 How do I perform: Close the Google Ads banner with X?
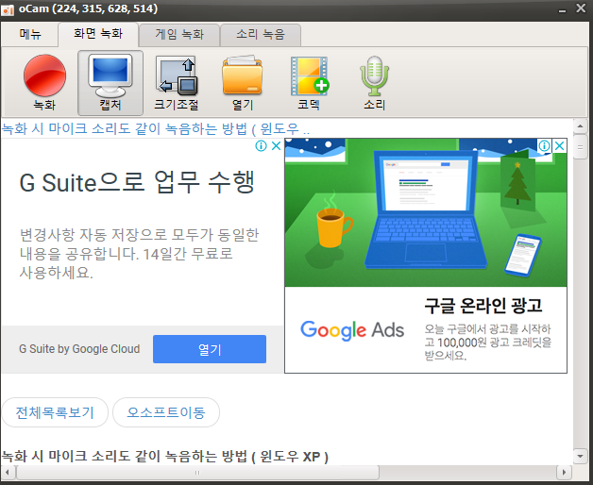[x=559, y=145]
